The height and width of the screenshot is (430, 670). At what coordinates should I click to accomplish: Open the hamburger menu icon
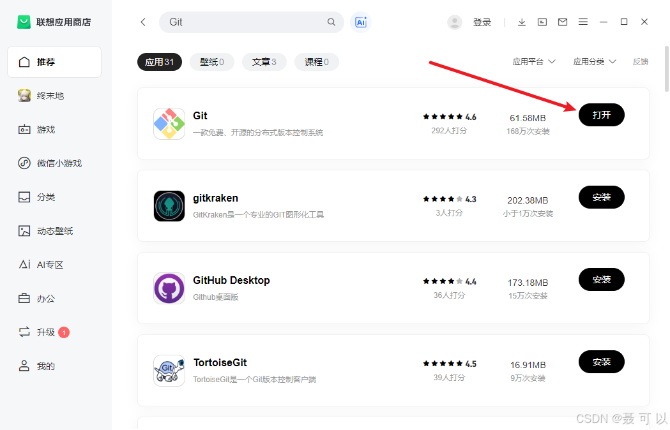pos(583,22)
